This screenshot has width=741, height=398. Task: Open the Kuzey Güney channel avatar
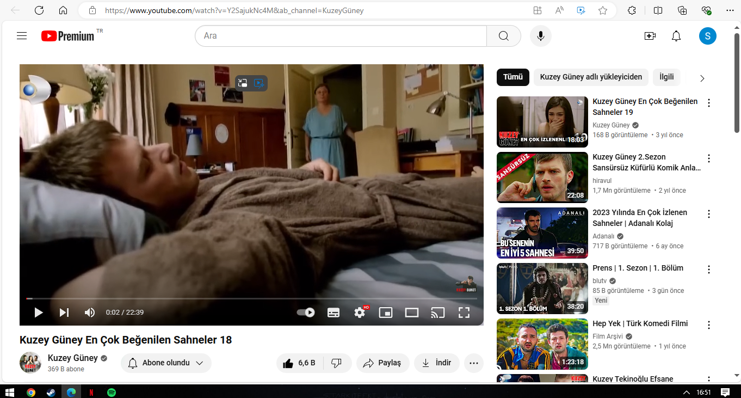30,363
